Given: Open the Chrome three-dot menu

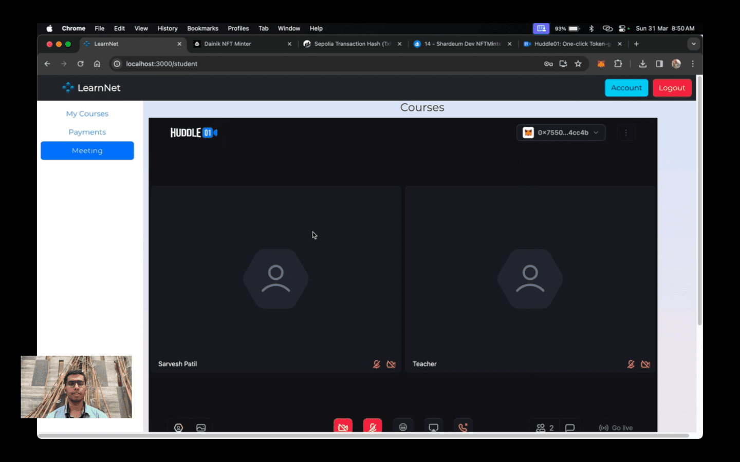Looking at the screenshot, I should point(693,64).
